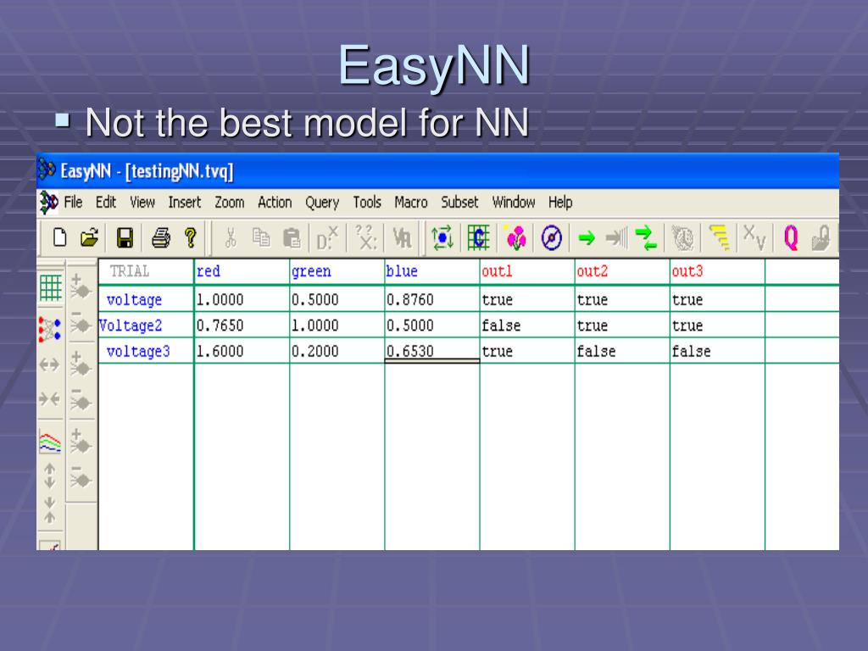Click the cell containing 1.6000

tap(242, 351)
